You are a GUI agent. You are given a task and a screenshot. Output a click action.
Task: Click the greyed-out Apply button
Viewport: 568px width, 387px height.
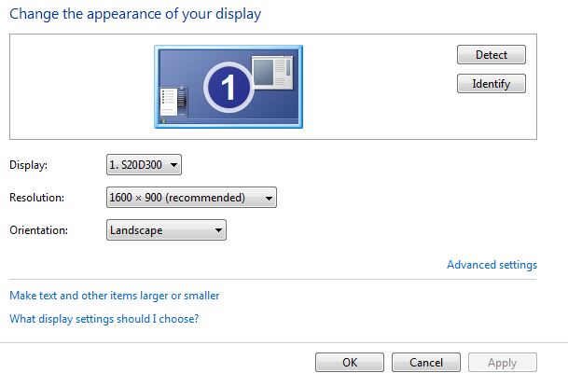point(503,363)
